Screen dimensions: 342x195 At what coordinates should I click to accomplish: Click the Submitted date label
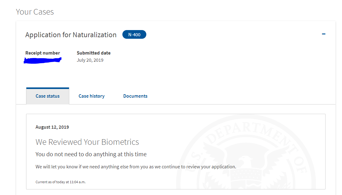93,53
